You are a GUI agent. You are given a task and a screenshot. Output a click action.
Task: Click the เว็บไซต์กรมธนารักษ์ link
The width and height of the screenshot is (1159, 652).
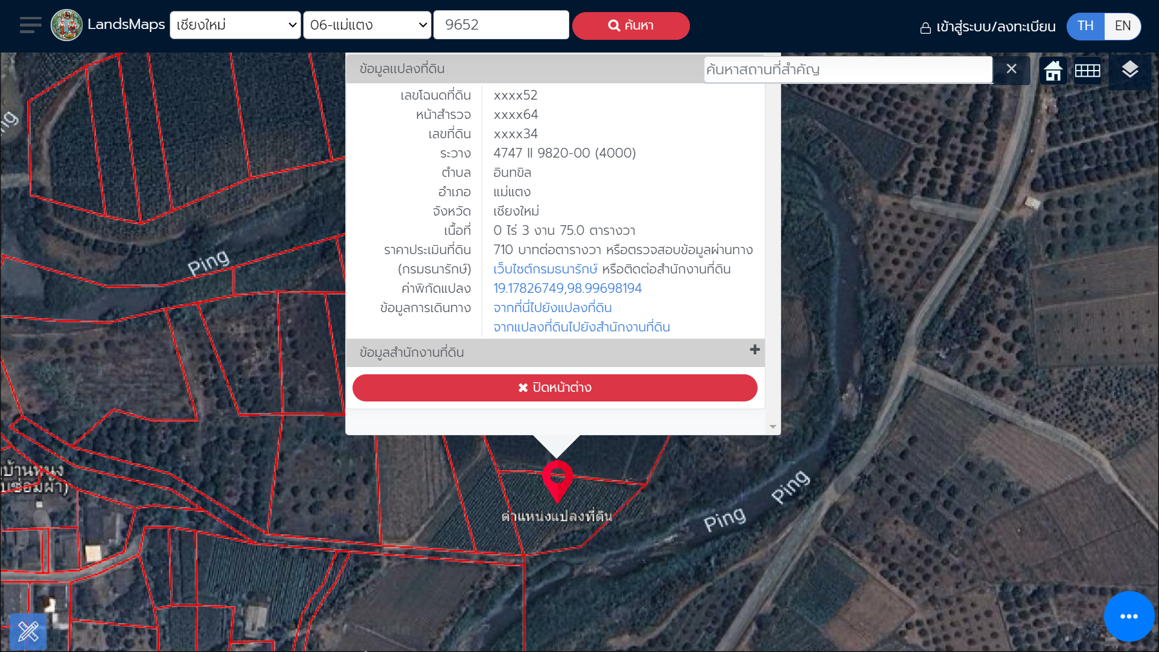(x=545, y=269)
